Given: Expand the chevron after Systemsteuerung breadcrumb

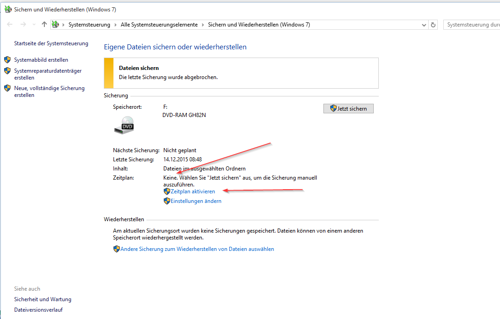Looking at the screenshot, I should 115,25.
